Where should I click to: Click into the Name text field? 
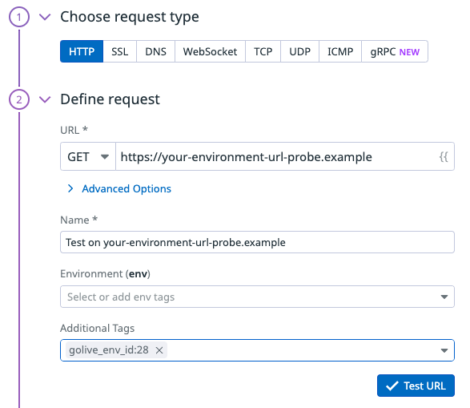[x=257, y=242]
